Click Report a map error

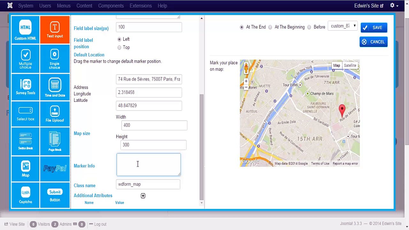point(345,164)
